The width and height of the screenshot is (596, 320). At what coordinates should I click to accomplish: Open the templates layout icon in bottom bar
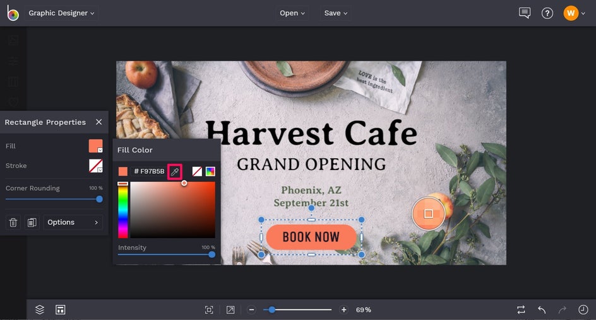[61, 310]
